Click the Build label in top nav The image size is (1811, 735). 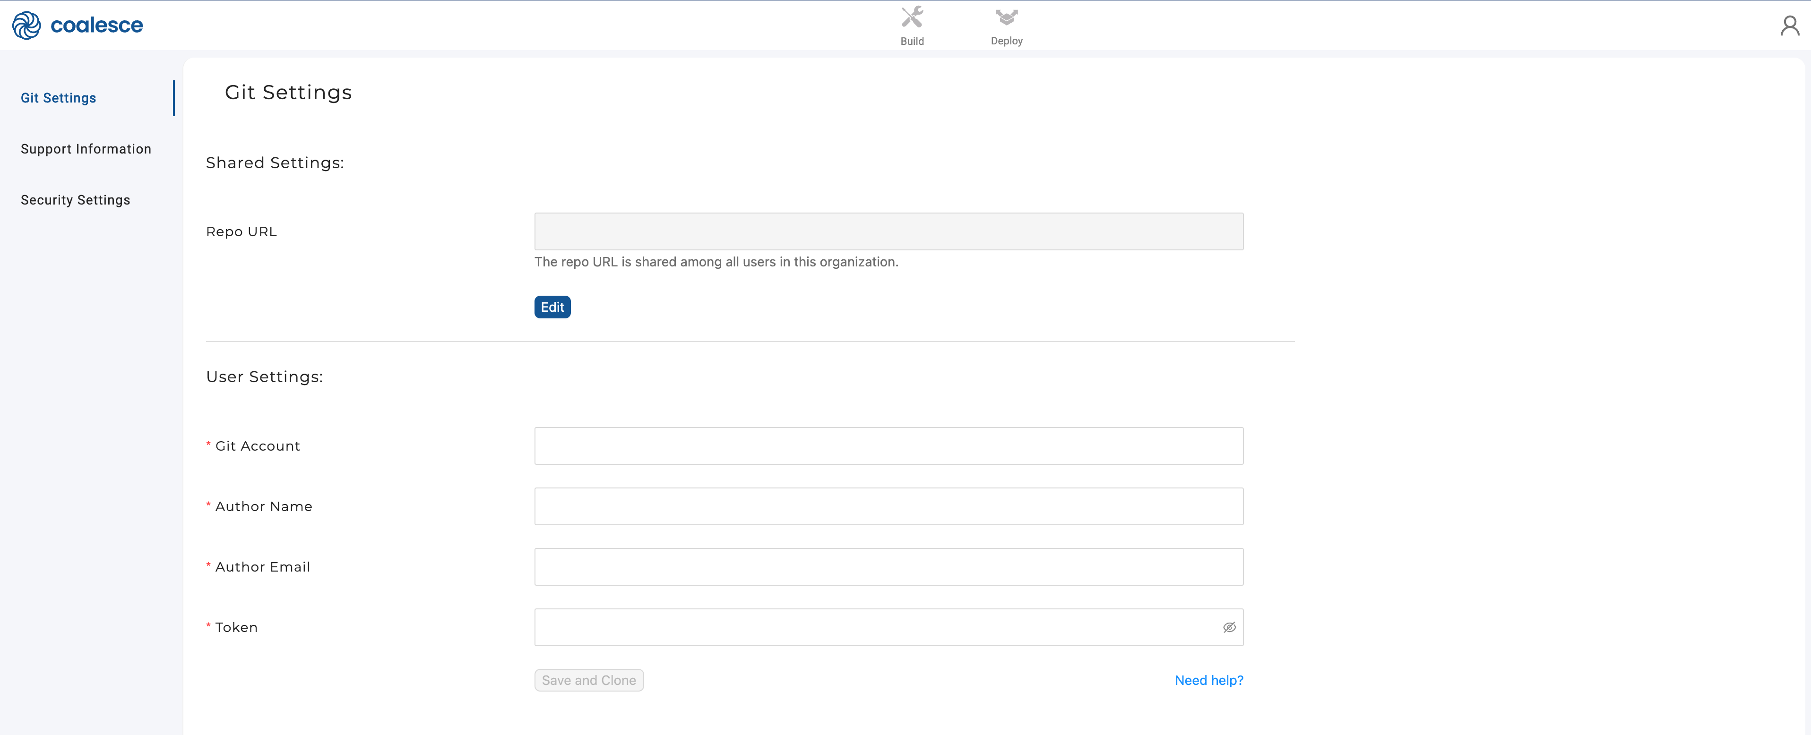pos(912,42)
